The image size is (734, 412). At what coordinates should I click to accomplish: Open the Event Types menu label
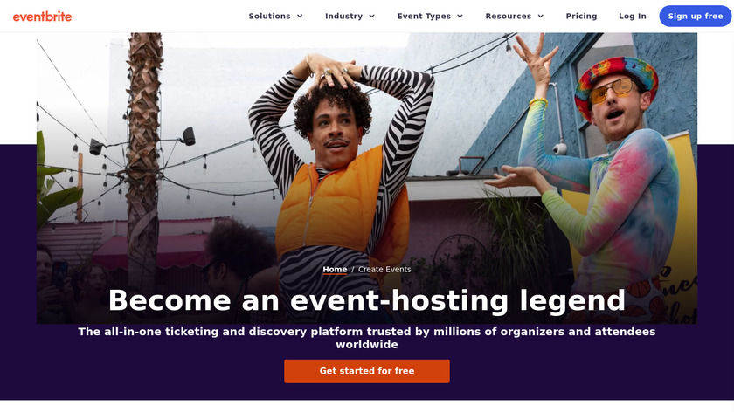tap(424, 17)
